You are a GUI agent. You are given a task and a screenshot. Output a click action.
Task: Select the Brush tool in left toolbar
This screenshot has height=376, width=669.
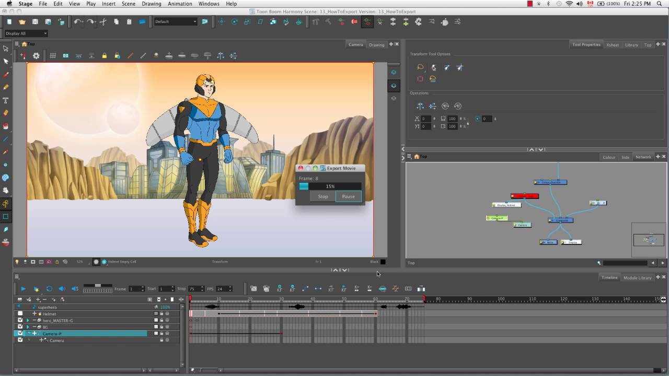tap(6, 75)
